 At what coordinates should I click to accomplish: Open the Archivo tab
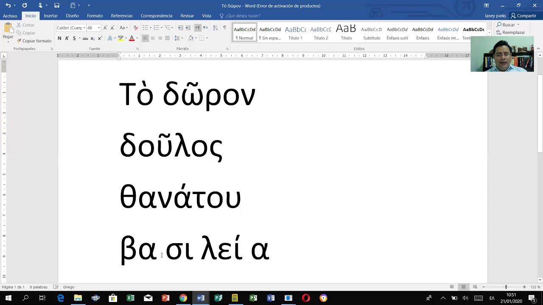[x=10, y=16]
